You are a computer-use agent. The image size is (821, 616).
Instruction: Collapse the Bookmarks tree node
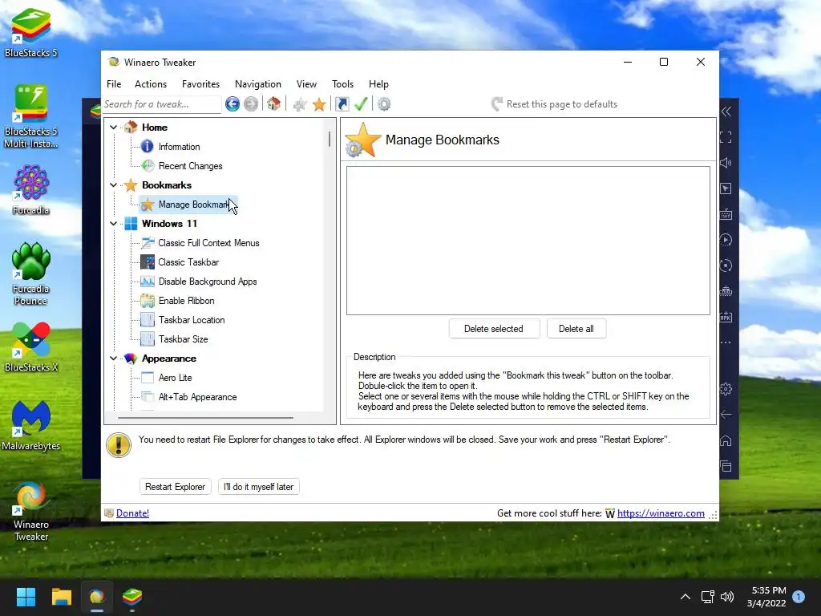114,185
